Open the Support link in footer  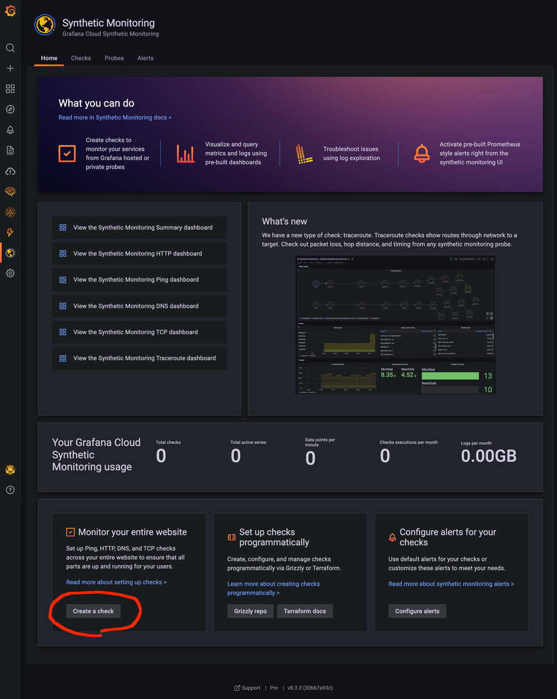[247, 688]
